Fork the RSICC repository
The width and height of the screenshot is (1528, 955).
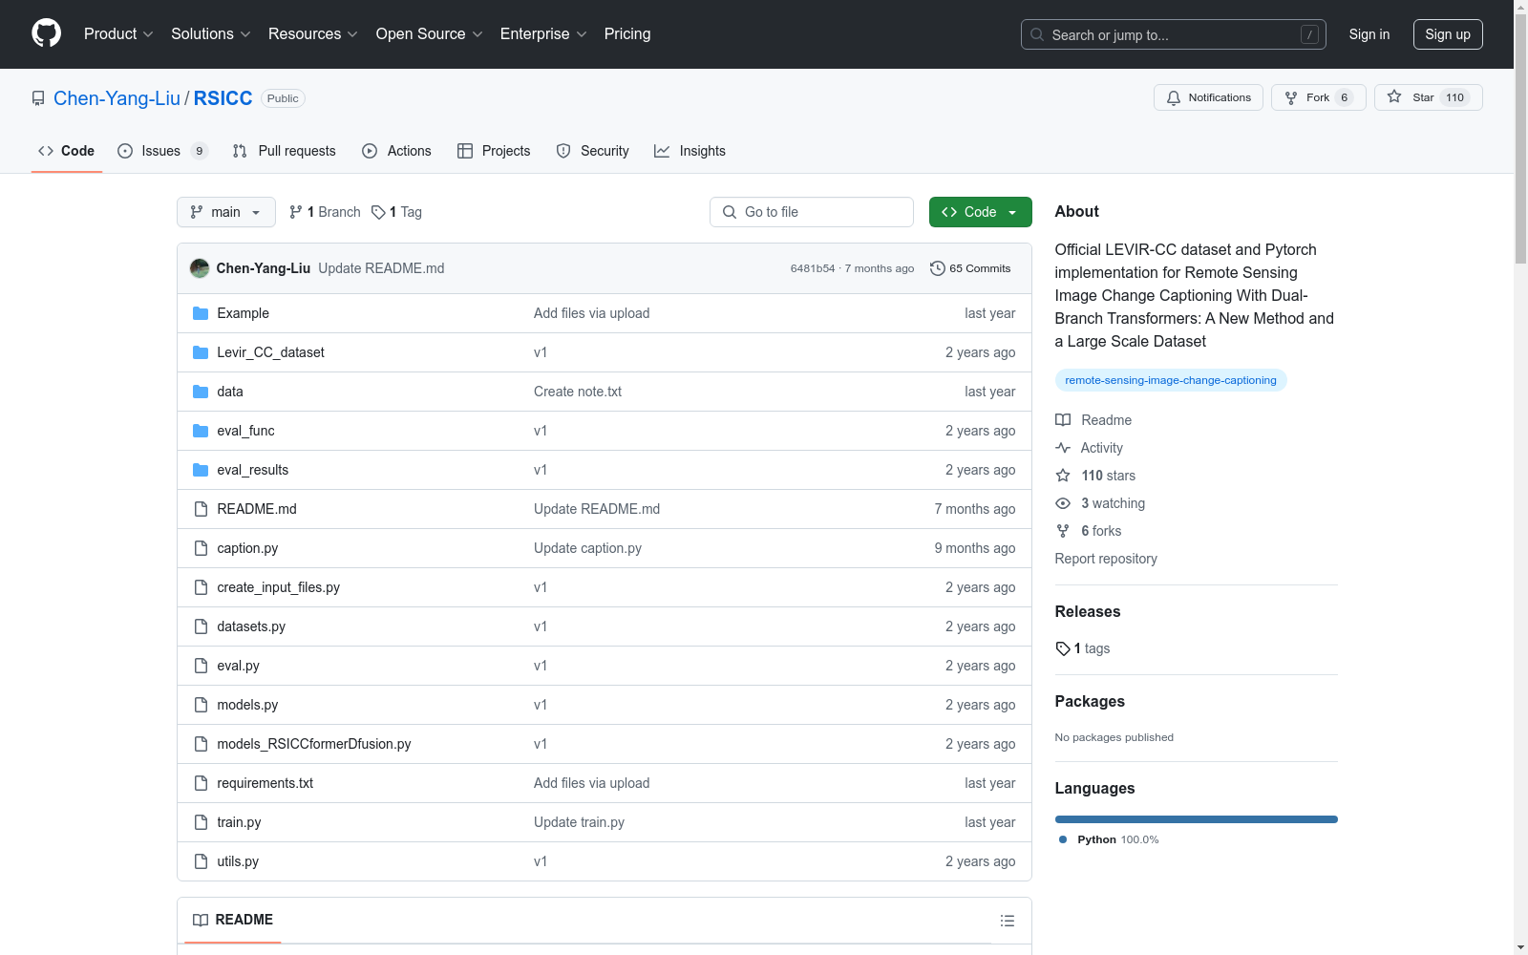(1317, 97)
